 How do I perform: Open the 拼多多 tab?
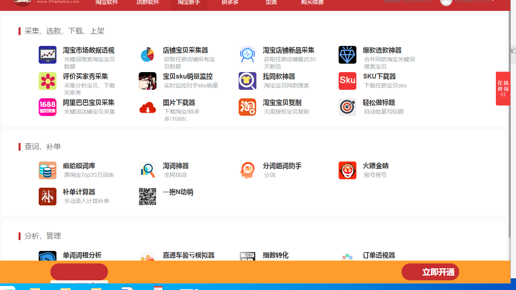click(x=230, y=2)
